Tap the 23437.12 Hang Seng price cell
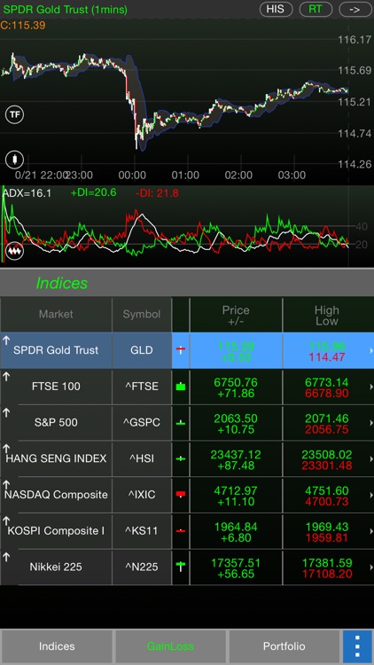Viewport: 374px width, 665px height. click(236, 459)
